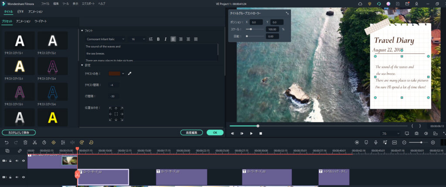Viewport: 446px width, 187px height.
Task: Lock track 4 with padlock icon
Action: (x=10, y=160)
